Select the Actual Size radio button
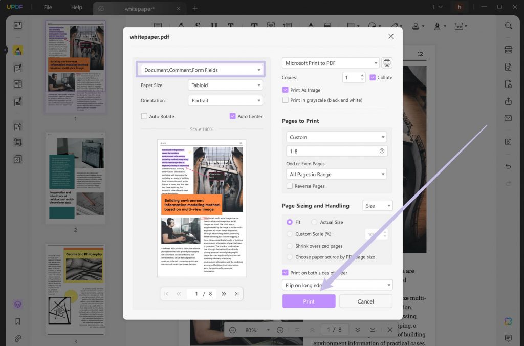This screenshot has height=346, width=524. click(313, 222)
